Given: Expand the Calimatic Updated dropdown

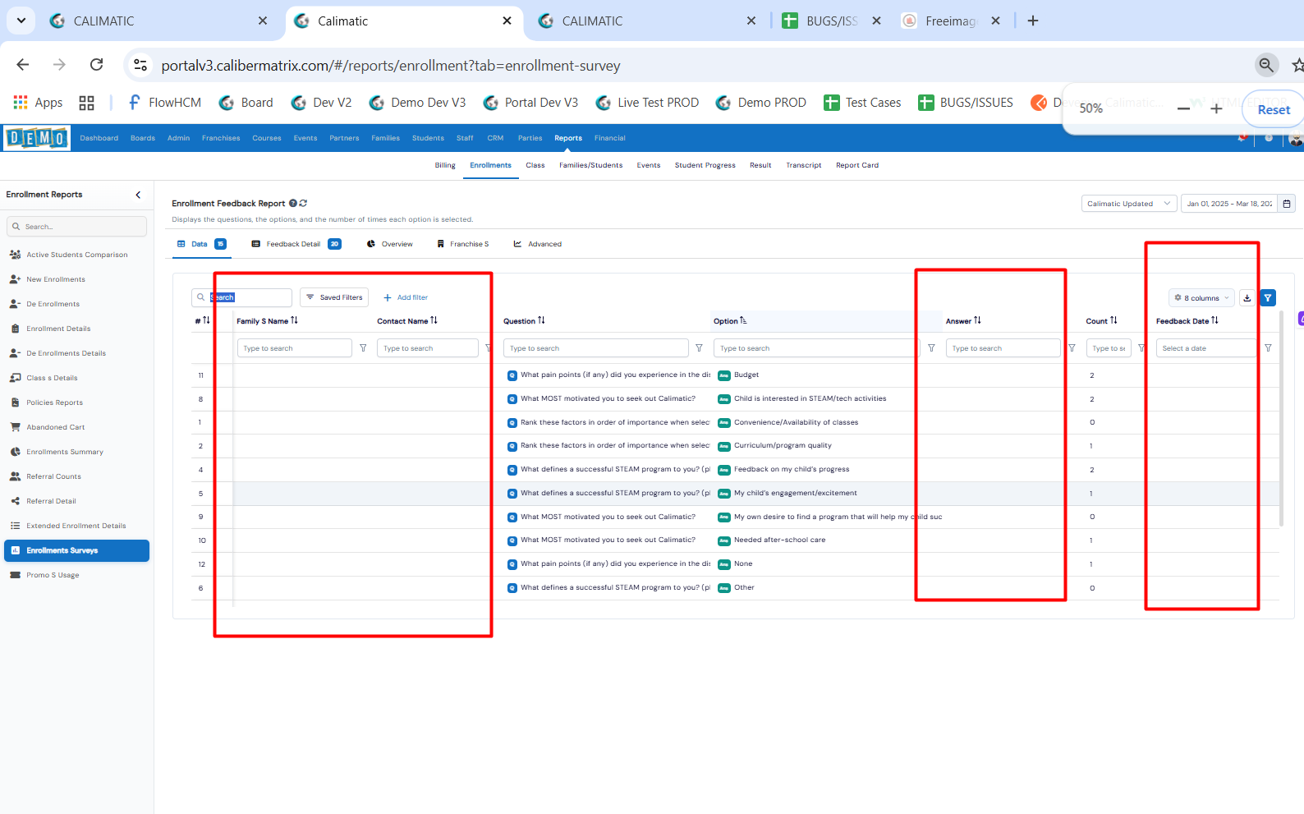Looking at the screenshot, I should tap(1128, 204).
